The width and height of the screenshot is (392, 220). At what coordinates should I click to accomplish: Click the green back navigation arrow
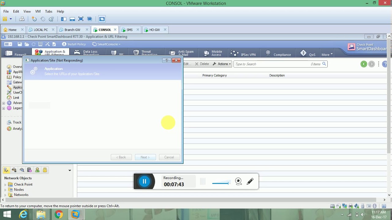[364, 64]
